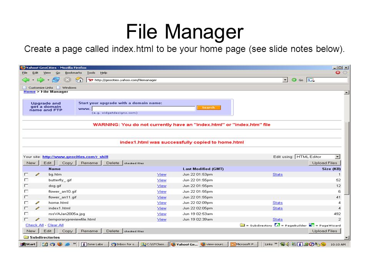Open the address bar URL history dropdown
The width and height of the screenshot is (369, 277).
click(285, 80)
